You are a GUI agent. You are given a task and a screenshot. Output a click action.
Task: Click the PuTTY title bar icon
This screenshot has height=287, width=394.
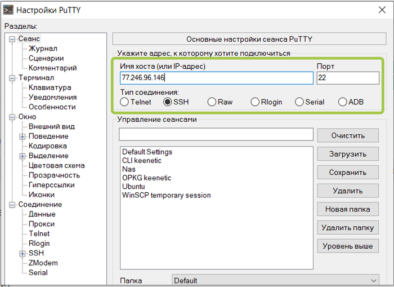coord(8,10)
